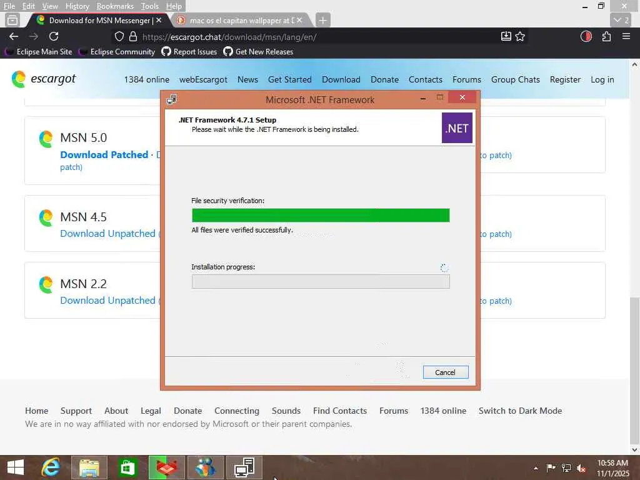
Task: Open a new tab with plus button
Action: (x=322, y=20)
